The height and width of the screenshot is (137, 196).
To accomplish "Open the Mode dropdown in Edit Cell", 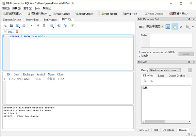I will pyautogui.click(x=155, y=27).
